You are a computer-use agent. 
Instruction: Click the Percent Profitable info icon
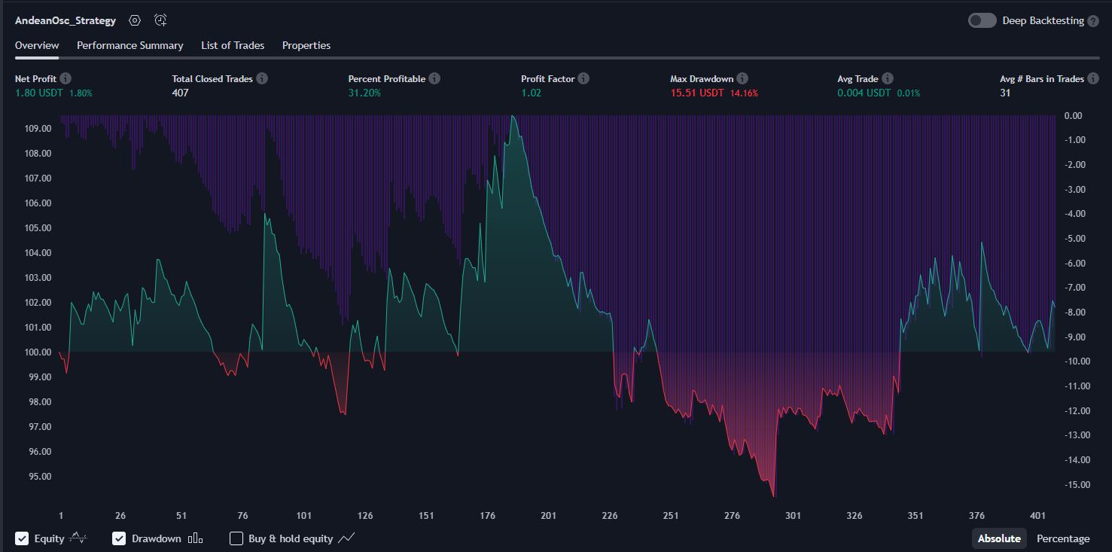pyautogui.click(x=434, y=78)
